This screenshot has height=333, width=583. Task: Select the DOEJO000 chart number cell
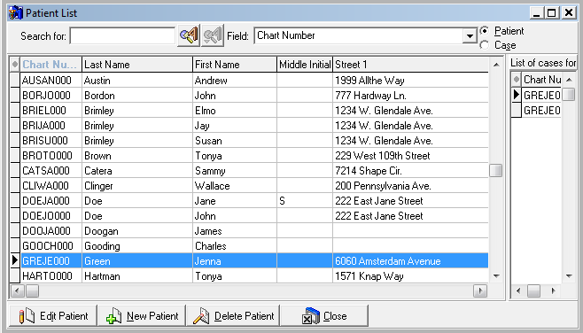coord(51,216)
